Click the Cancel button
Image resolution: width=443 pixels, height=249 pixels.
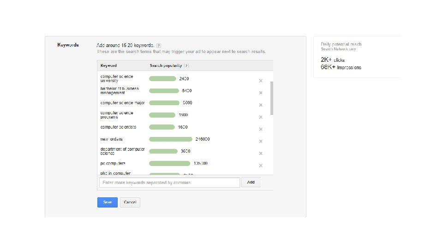pos(130,202)
